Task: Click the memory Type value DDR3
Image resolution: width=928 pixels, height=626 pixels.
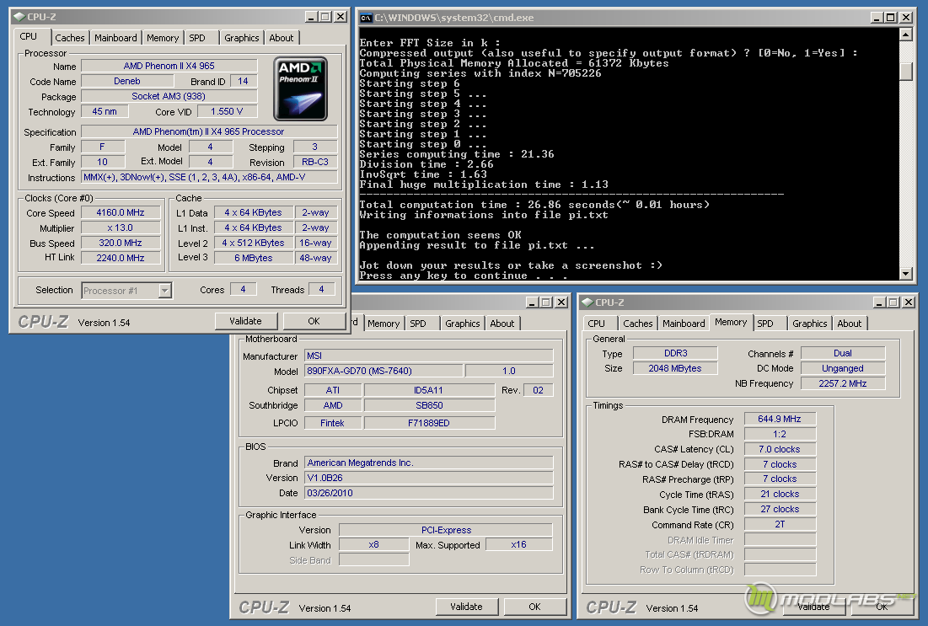Action: [x=675, y=353]
